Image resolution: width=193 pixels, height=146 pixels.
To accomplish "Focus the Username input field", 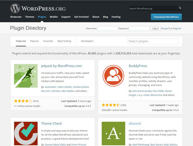I will (x=107, y=28).
